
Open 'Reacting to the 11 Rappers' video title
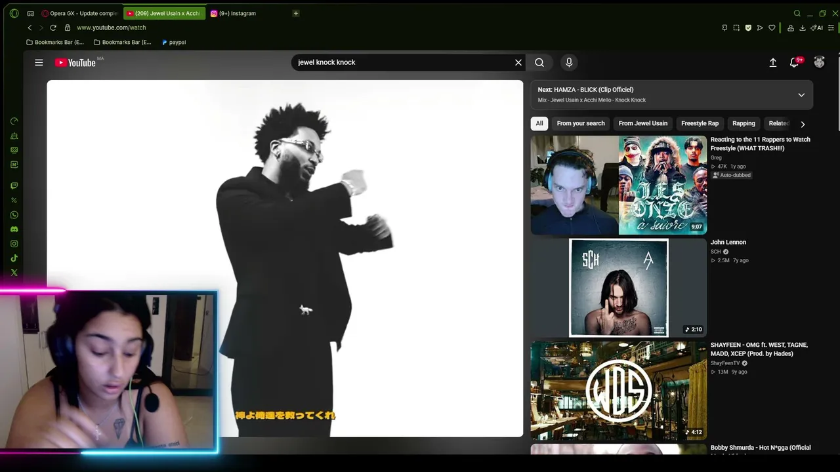(761, 144)
